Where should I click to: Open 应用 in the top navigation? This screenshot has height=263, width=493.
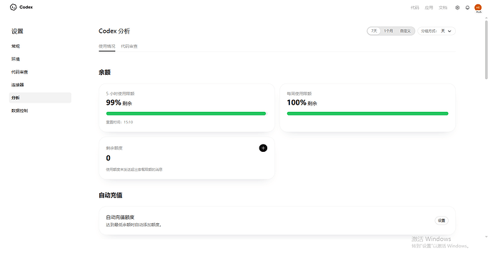tap(429, 8)
